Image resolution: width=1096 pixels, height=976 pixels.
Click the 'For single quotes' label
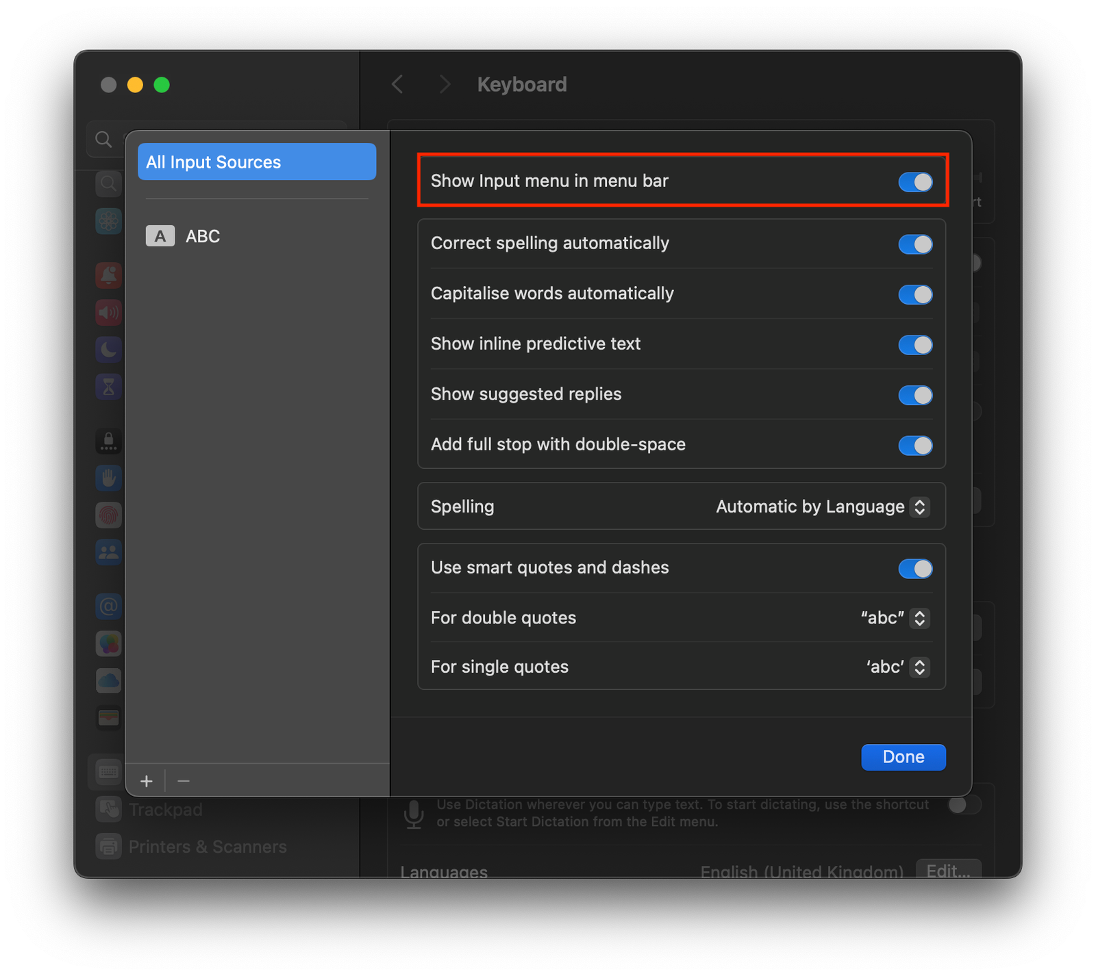click(499, 667)
